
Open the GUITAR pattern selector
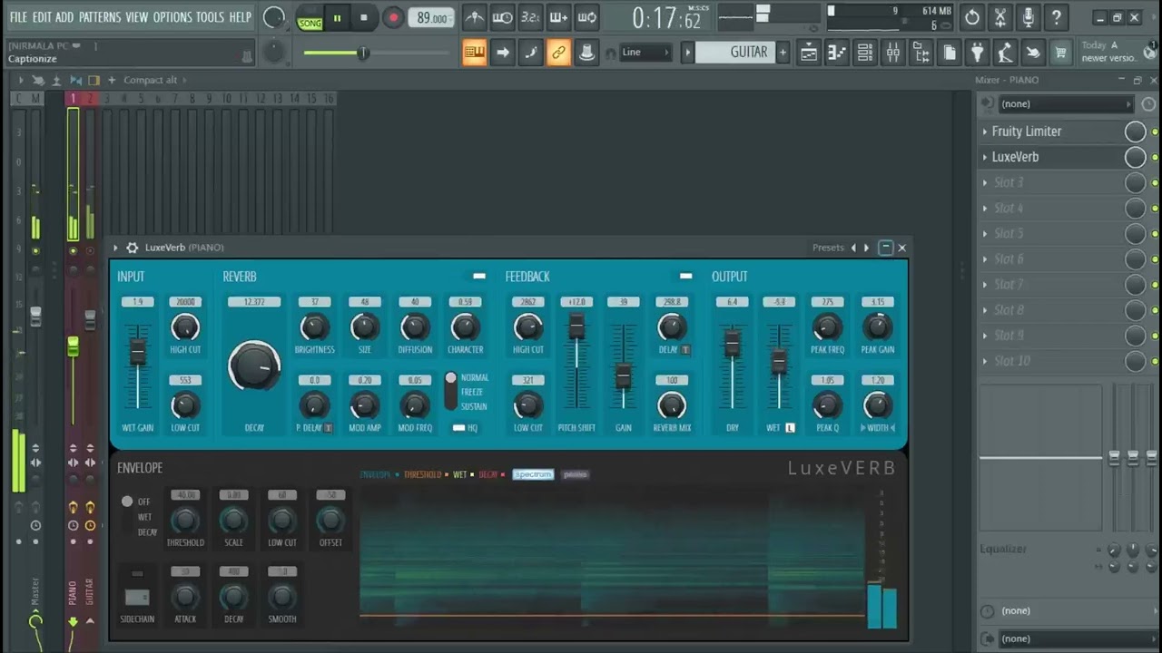click(x=734, y=53)
